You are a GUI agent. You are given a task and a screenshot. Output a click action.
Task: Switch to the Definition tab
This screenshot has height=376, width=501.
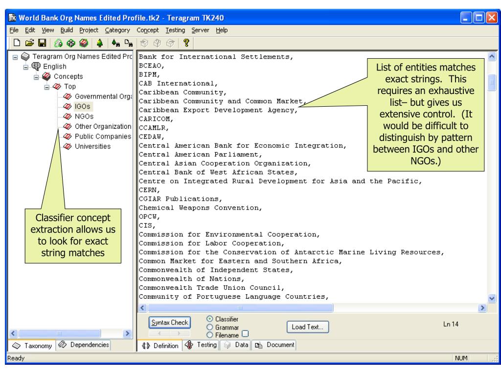click(x=160, y=346)
